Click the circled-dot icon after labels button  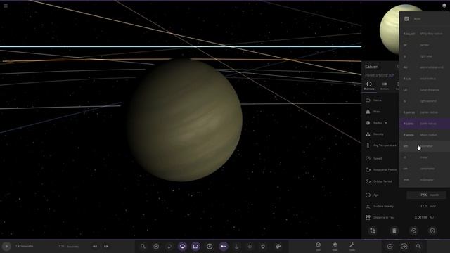[x=210, y=246]
